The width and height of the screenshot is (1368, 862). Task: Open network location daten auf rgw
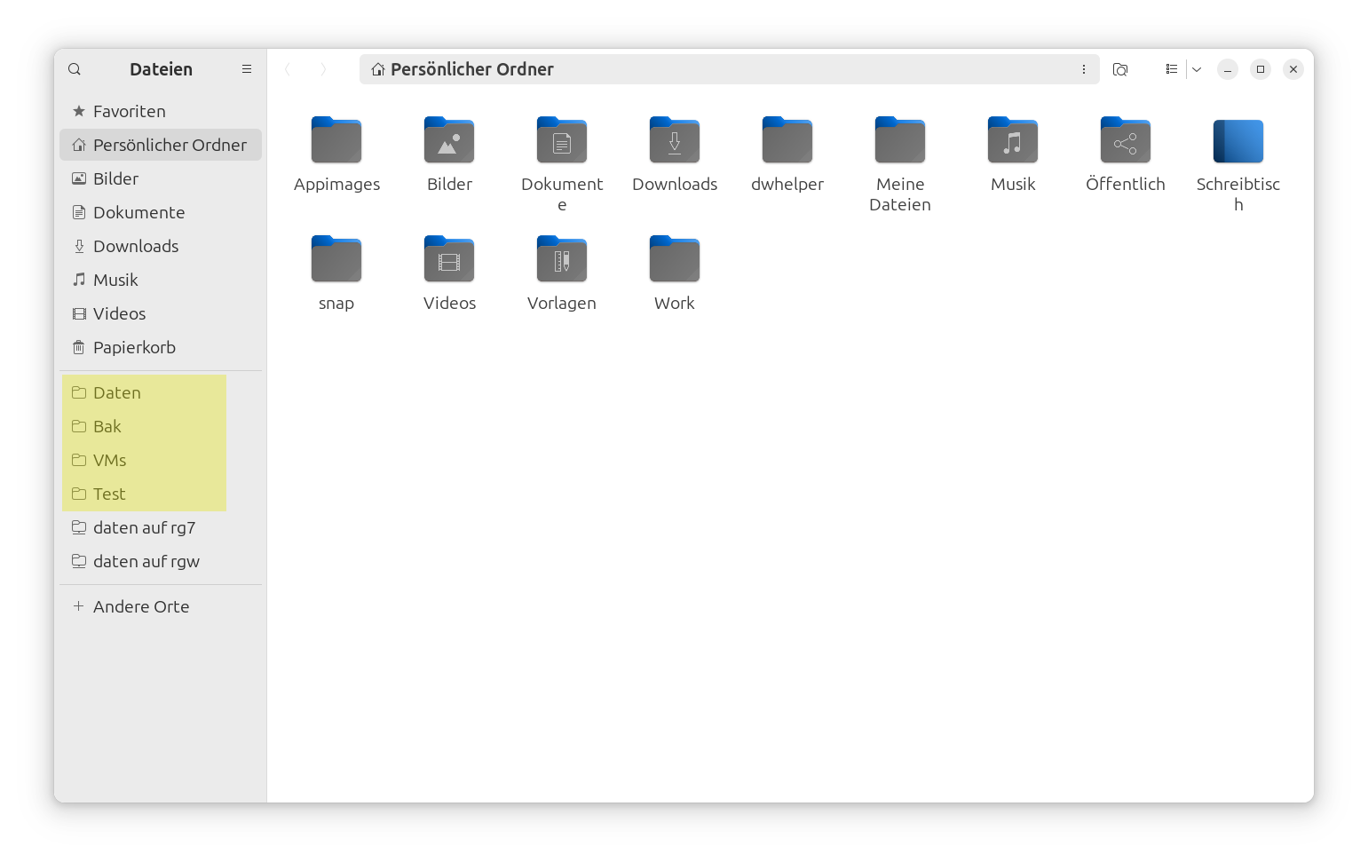point(161,561)
